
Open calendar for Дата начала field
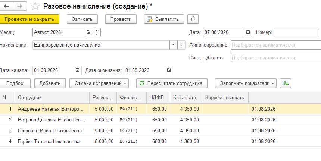tap(77, 70)
